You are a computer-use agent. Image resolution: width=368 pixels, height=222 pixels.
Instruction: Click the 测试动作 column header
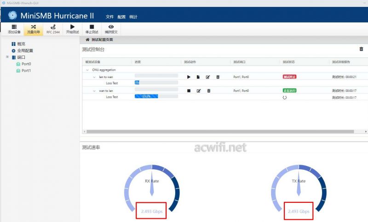coord(190,62)
